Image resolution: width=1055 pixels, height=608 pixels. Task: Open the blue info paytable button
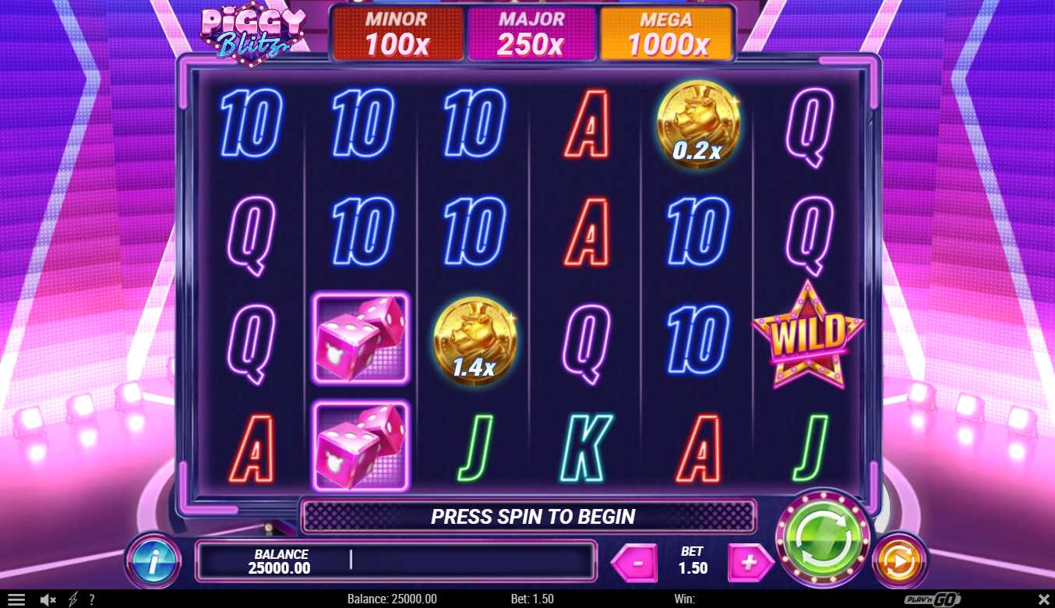coord(153,559)
